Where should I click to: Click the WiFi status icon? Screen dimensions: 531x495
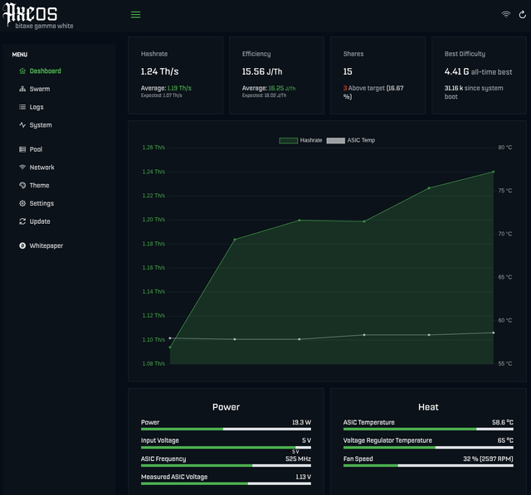click(x=505, y=15)
